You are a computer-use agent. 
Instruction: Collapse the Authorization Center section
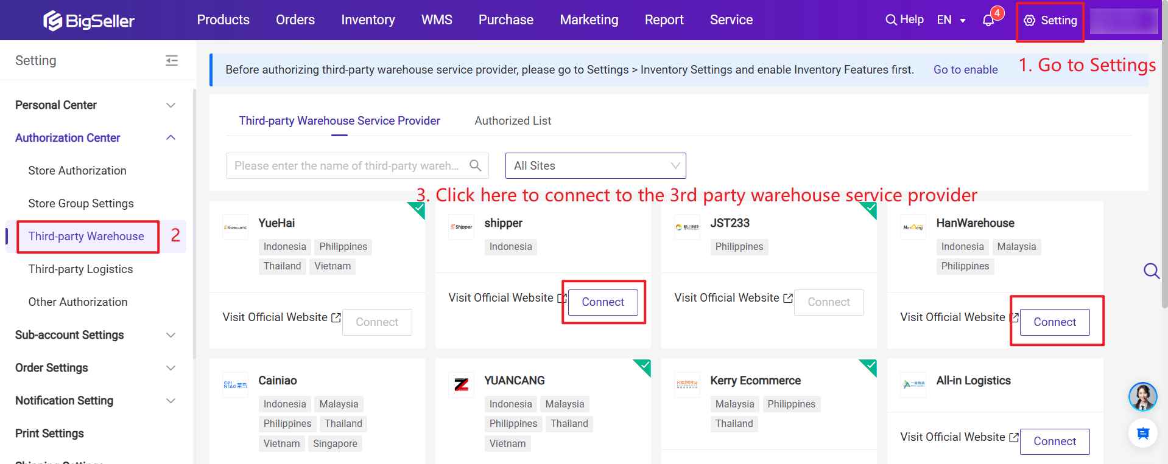click(171, 138)
